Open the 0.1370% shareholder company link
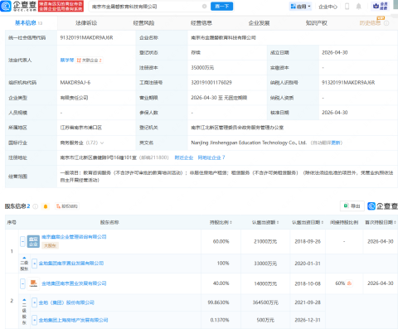398x329 pixels. tap(73, 320)
